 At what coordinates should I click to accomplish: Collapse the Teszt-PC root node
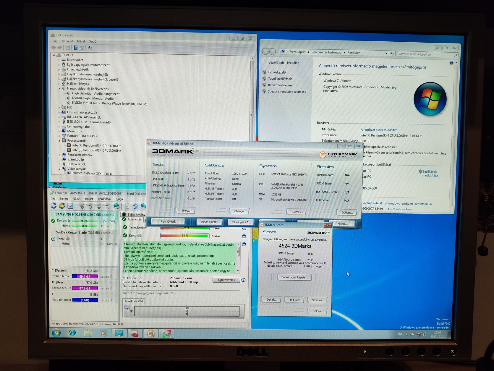[x=54, y=55]
